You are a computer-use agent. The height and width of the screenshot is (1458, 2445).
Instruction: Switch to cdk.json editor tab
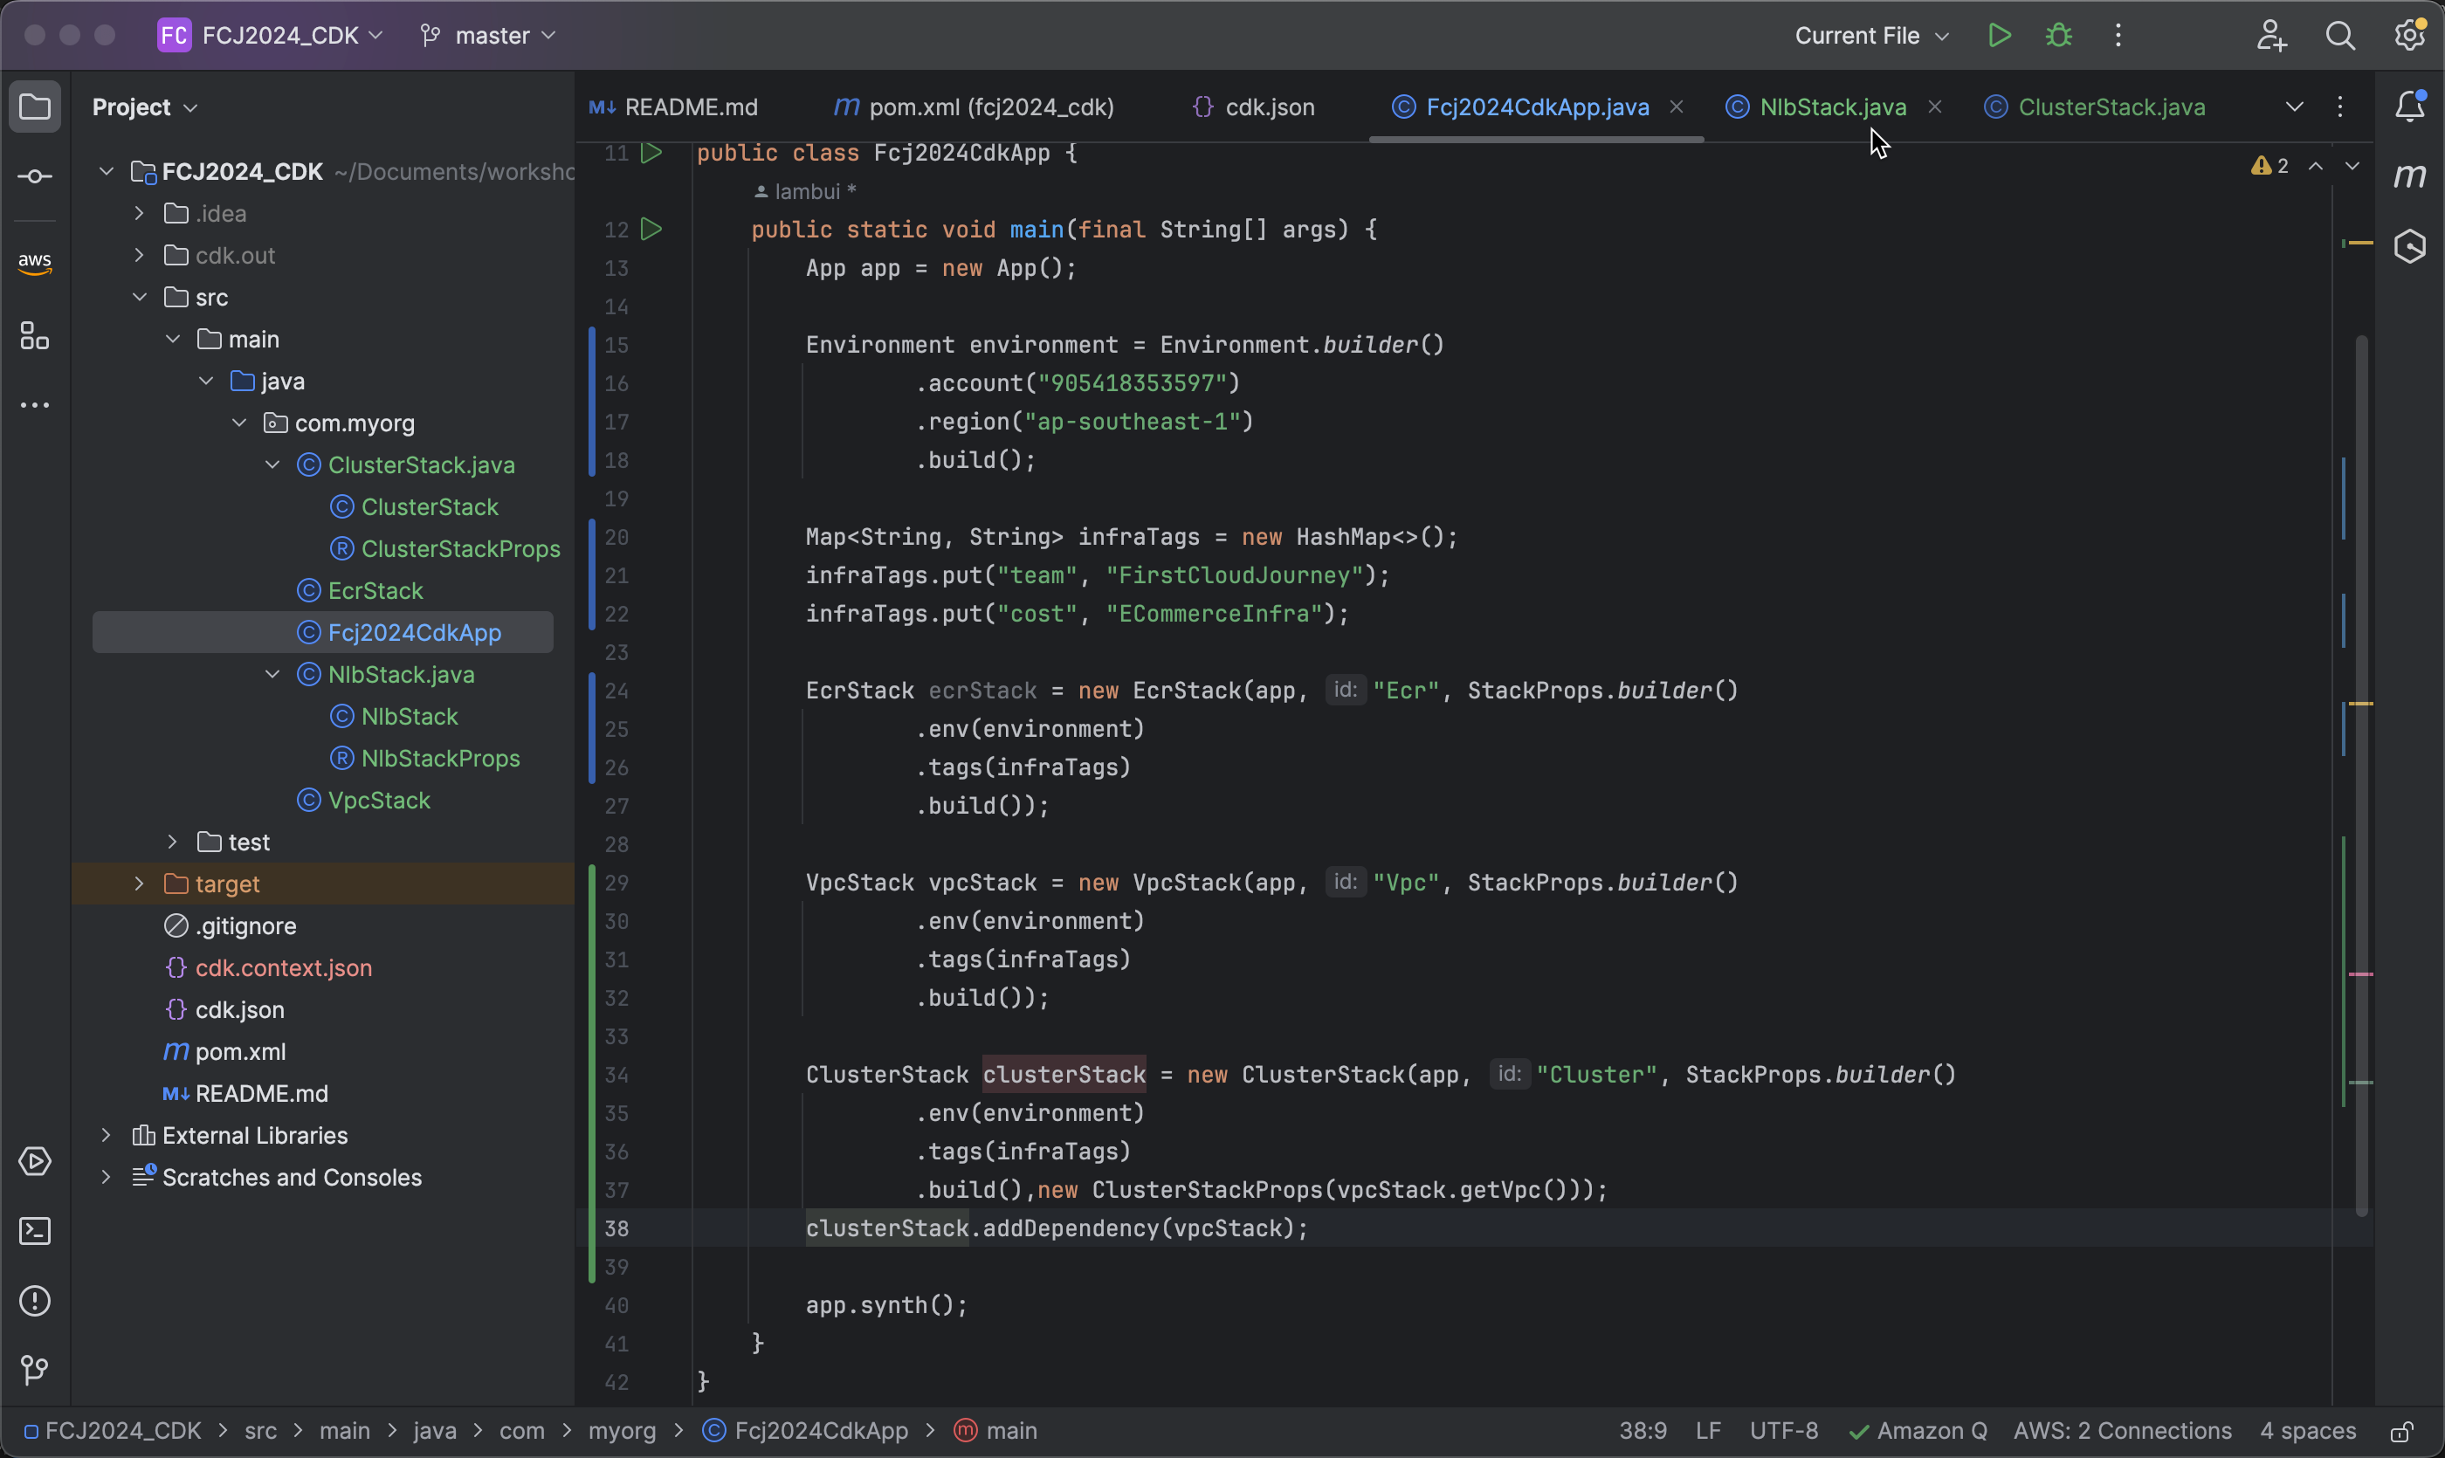coord(1254,107)
